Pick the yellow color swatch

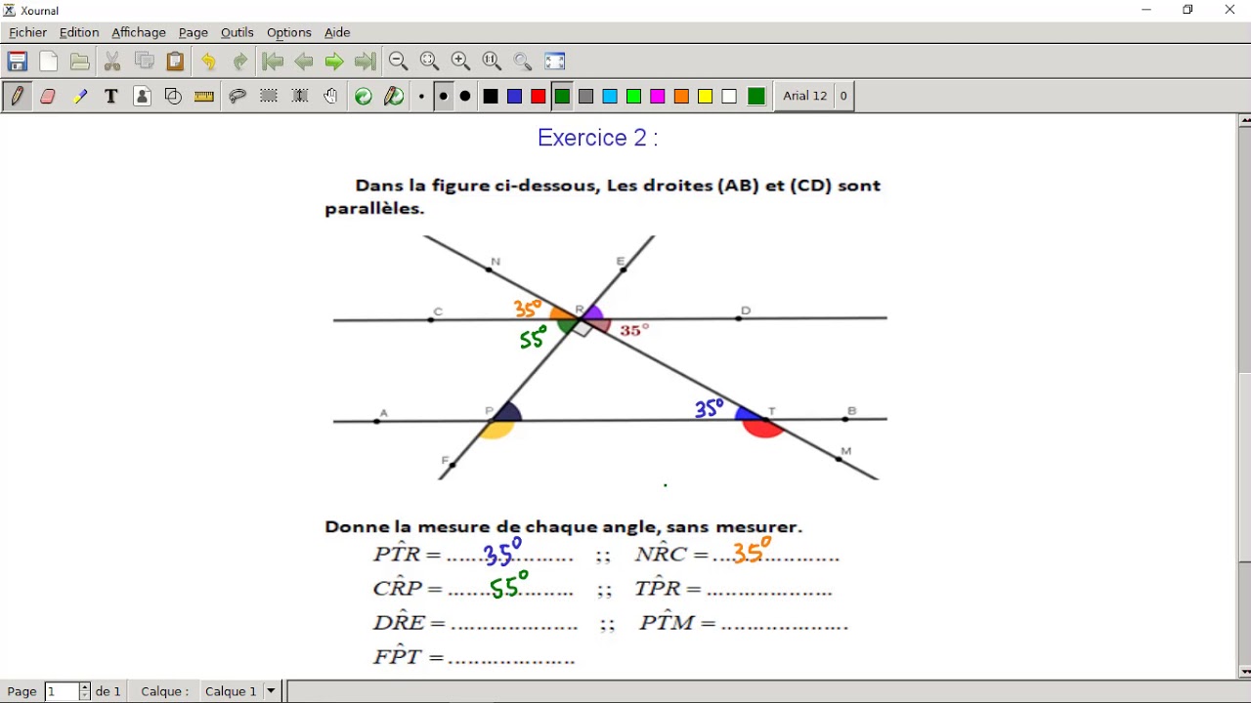point(705,96)
